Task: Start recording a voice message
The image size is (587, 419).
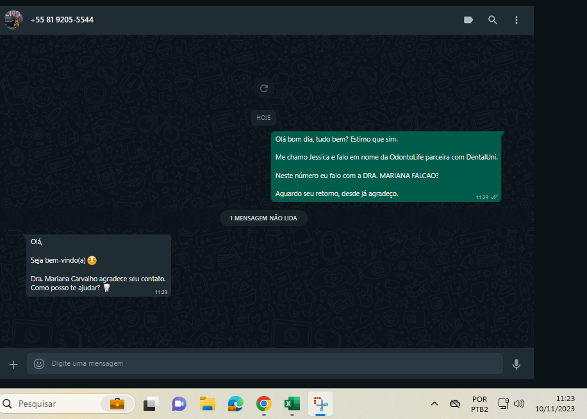Action: 517,364
